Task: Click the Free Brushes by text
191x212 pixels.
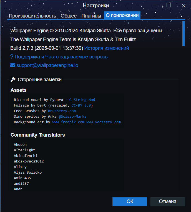Action: coord(30,111)
